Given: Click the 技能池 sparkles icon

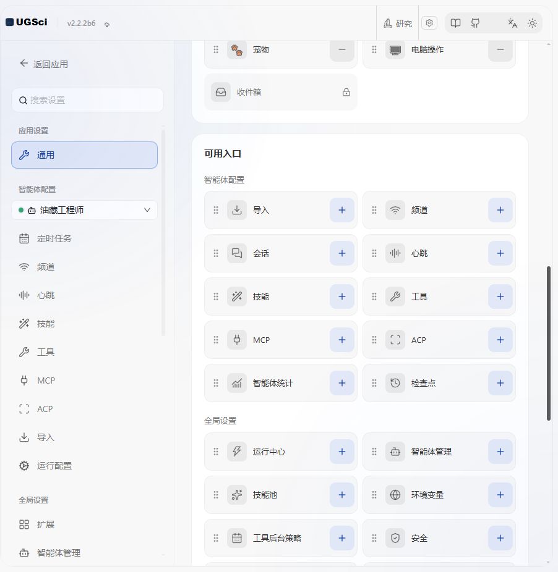Looking at the screenshot, I should pyautogui.click(x=237, y=495).
